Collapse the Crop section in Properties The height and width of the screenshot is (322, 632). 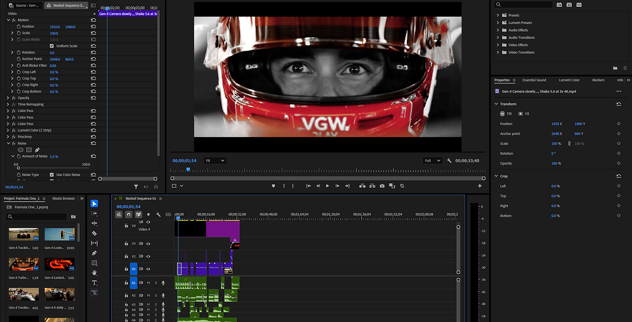click(x=496, y=176)
